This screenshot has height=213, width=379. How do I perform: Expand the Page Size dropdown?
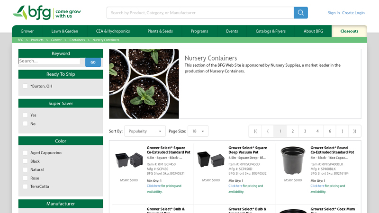[198, 131]
